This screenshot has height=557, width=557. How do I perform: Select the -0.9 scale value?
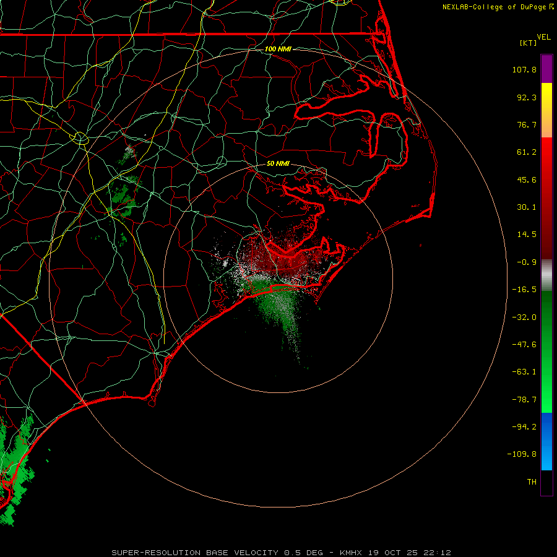tap(527, 262)
